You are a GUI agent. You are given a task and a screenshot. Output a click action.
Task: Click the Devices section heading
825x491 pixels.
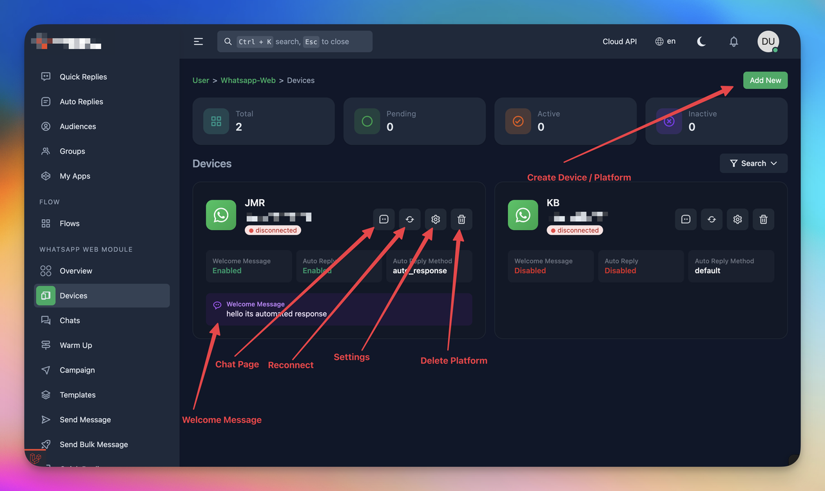coord(212,164)
